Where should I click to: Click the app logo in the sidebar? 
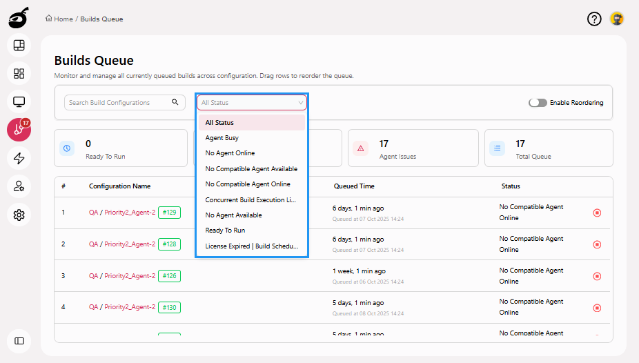19,18
